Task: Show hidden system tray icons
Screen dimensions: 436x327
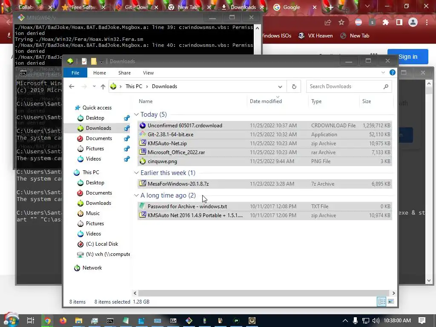Action: point(345,321)
